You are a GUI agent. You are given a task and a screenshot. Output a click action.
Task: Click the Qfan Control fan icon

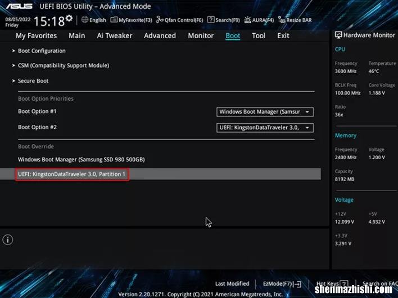point(160,20)
